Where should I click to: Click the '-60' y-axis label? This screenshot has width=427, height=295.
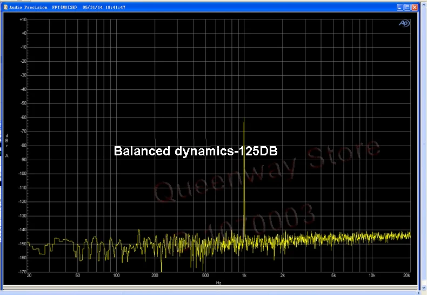click(24, 117)
